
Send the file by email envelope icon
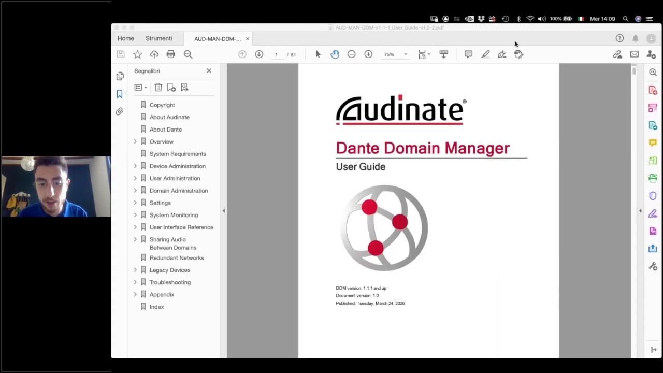tap(635, 54)
